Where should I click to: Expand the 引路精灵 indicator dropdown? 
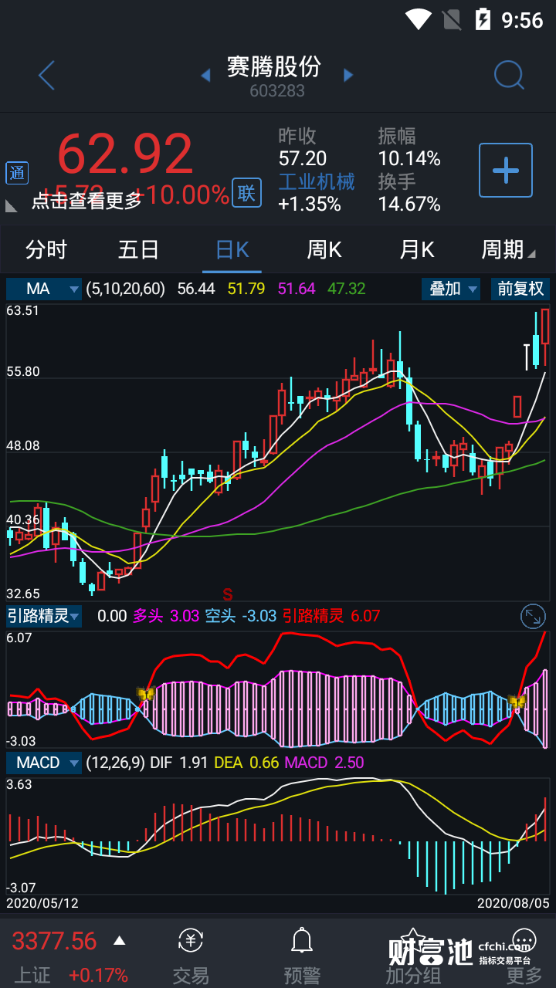(44, 616)
